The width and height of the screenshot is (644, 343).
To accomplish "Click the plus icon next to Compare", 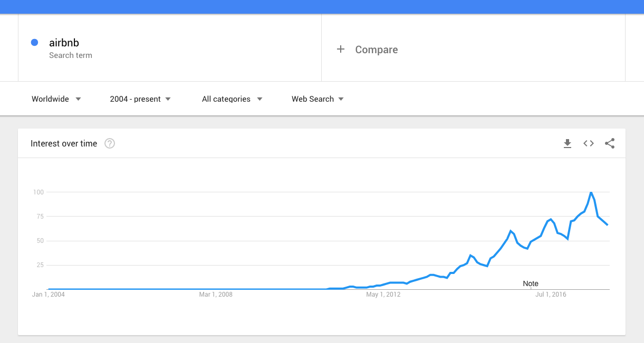I will click(341, 49).
